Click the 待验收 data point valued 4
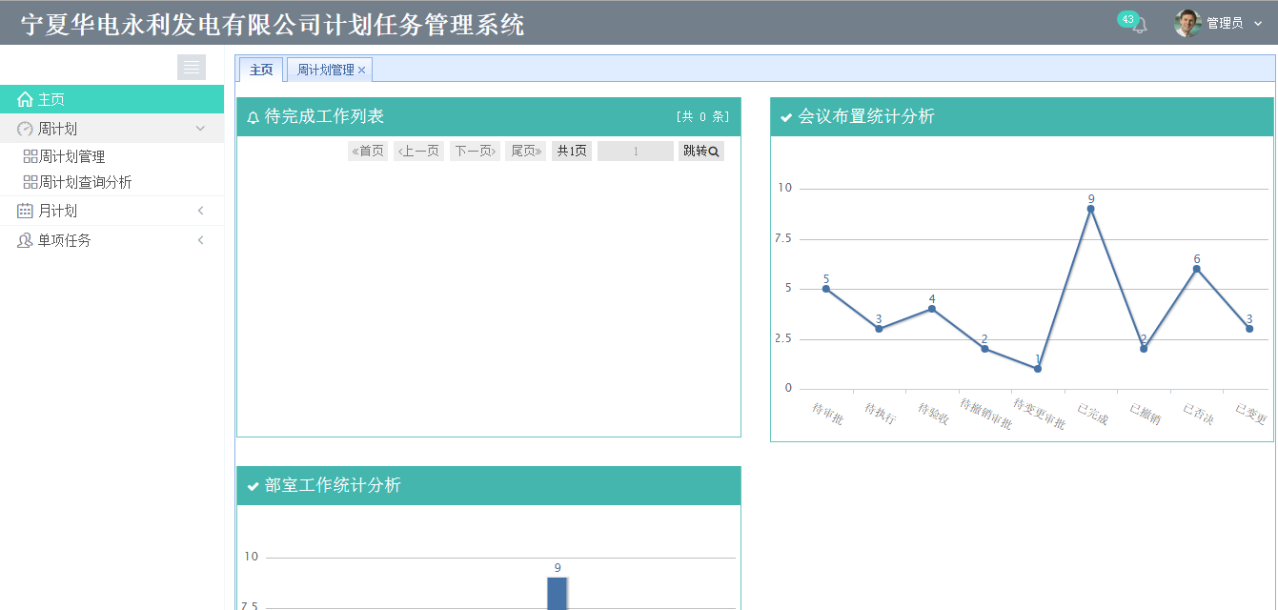 tap(932, 309)
